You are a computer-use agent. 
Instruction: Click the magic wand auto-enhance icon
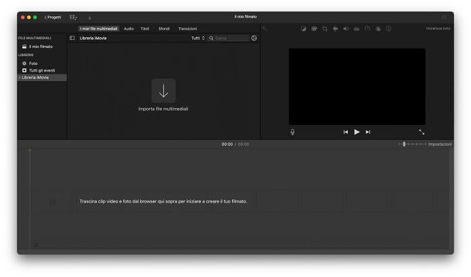[x=265, y=29]
